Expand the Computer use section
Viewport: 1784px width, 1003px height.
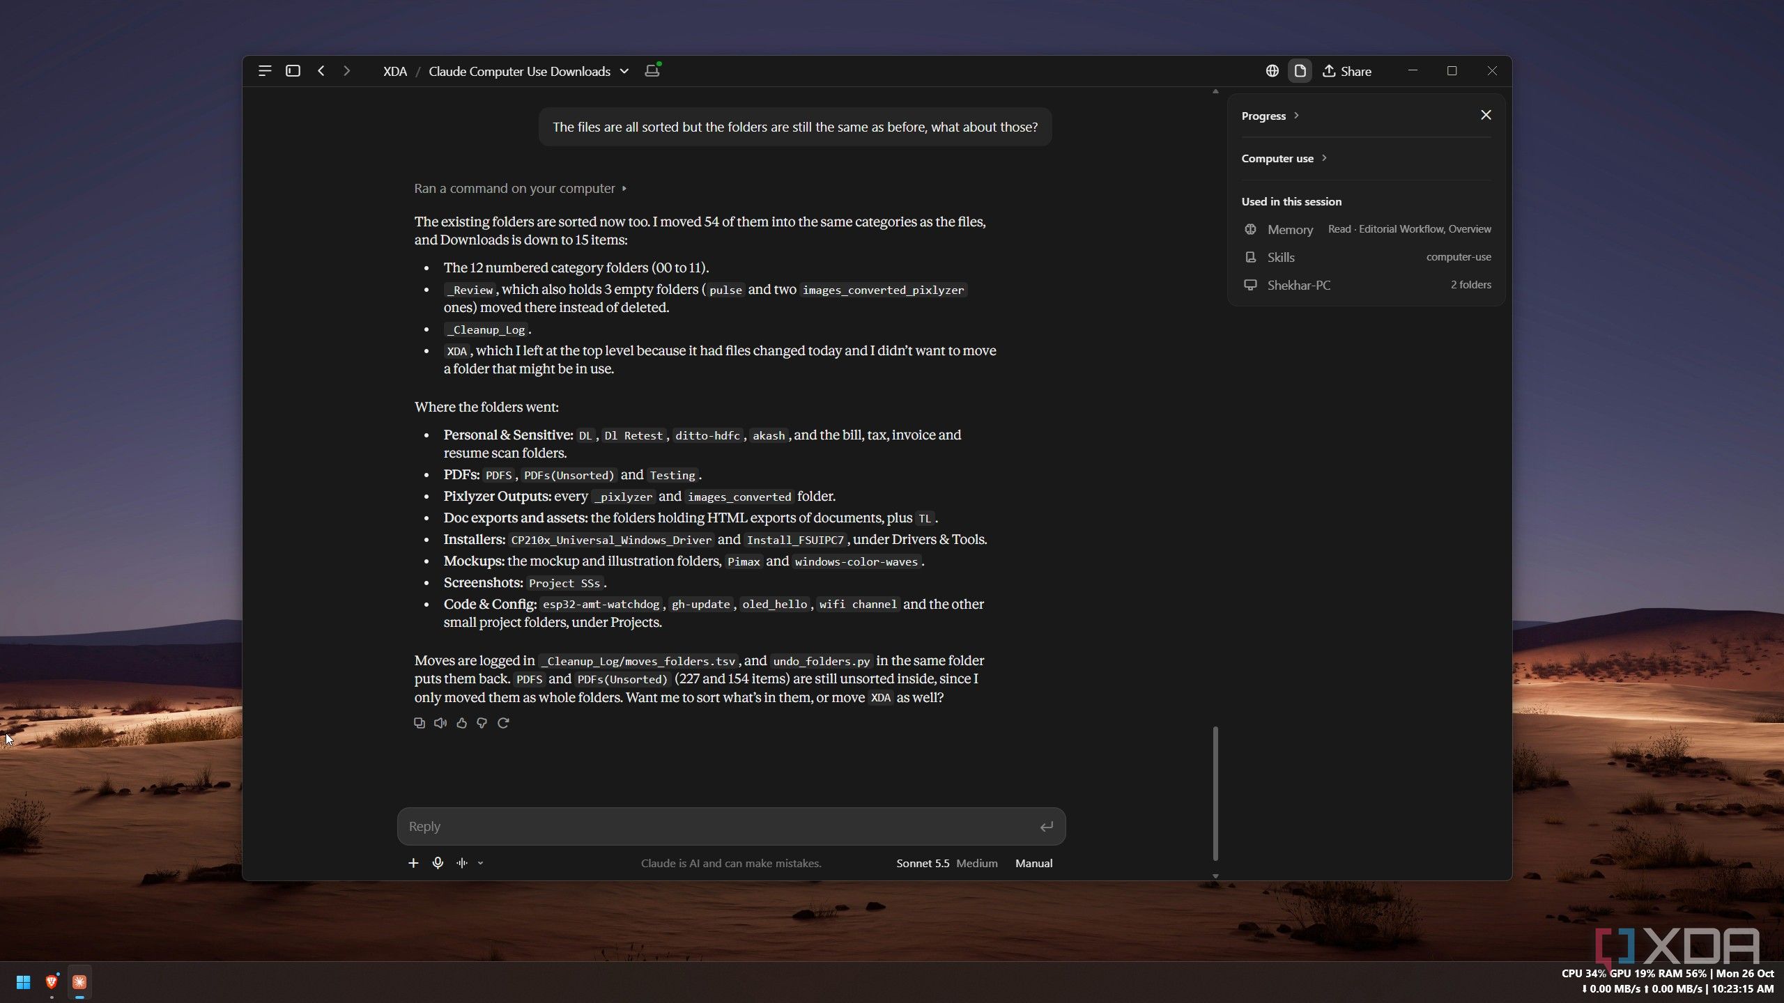[x=1284, y=158]
